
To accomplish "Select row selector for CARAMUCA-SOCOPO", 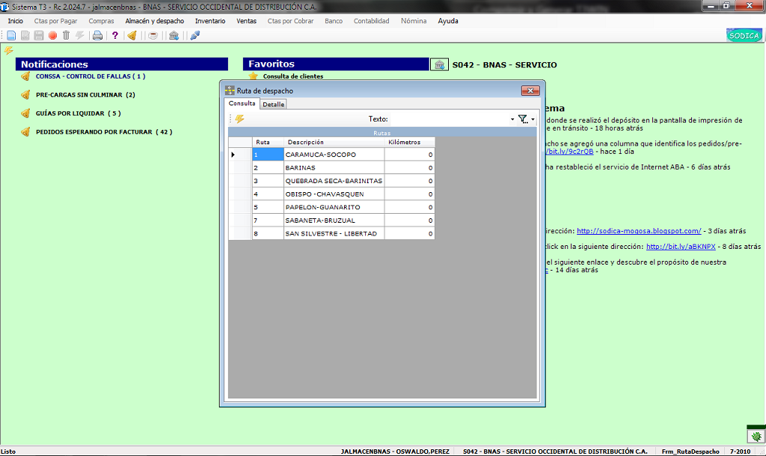I will pyautogui.click(x=240, y=155).
